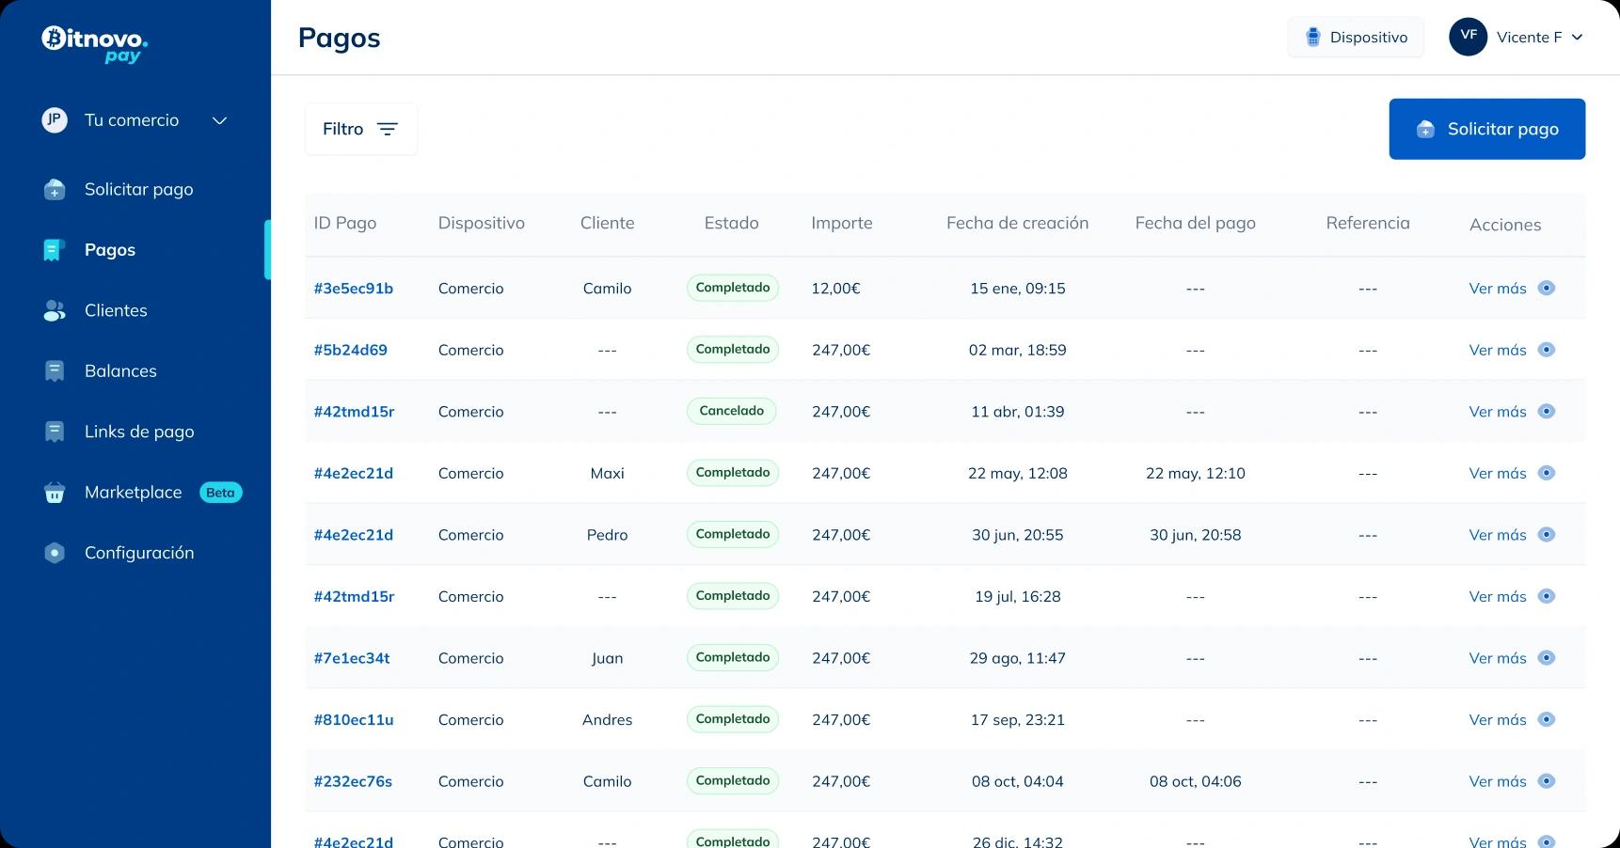Open Configuración via its gear icon
Image resolution: width=1620 pixels, height=848 pixels.
[54, 553]
